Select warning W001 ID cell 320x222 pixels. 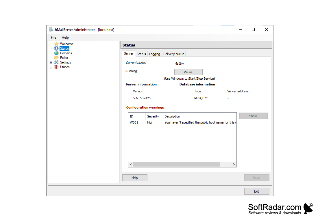(134, 122)
